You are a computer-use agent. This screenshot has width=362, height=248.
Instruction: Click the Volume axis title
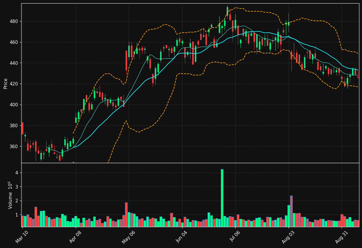(x=10, y=195)
